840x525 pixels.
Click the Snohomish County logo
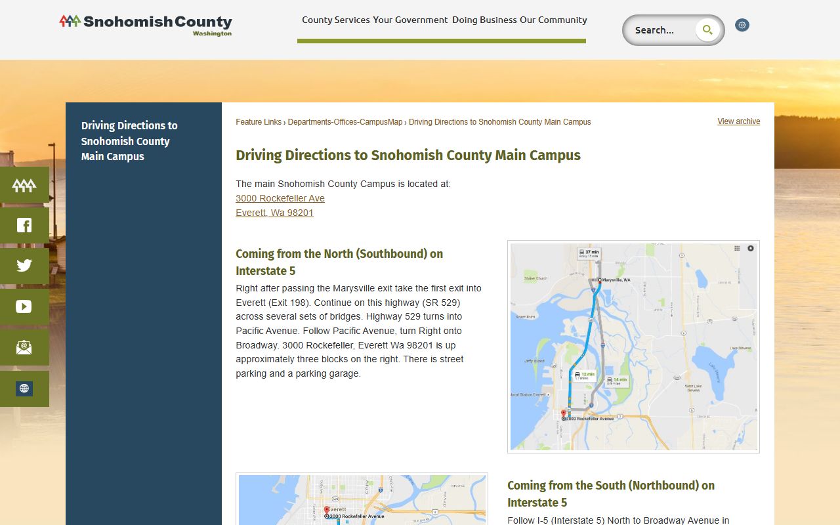(146, 25)
